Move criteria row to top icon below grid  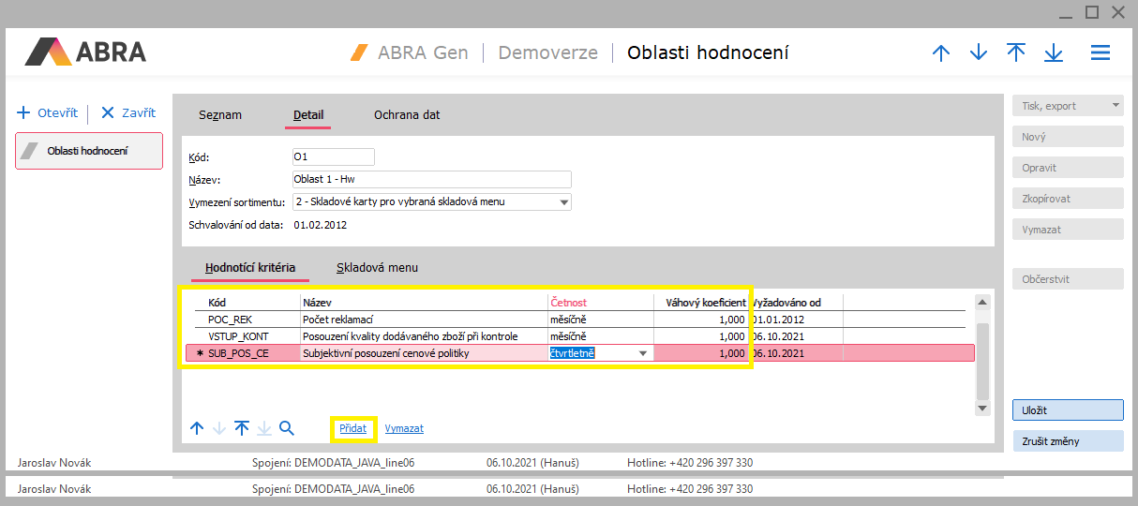click(242, 428)
